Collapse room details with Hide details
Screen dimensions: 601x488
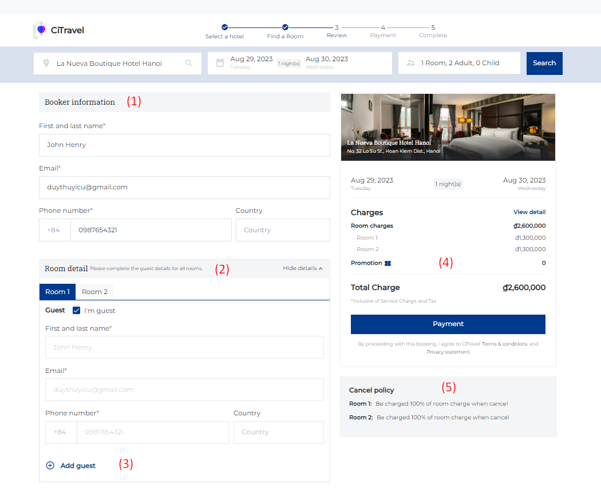[x=302, y=268]
